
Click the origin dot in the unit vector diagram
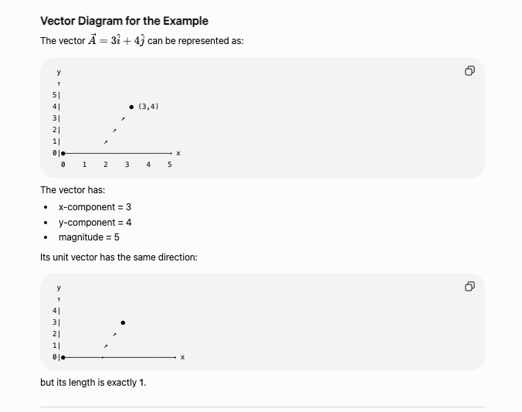pyautogui.click(x=63, y=357)
